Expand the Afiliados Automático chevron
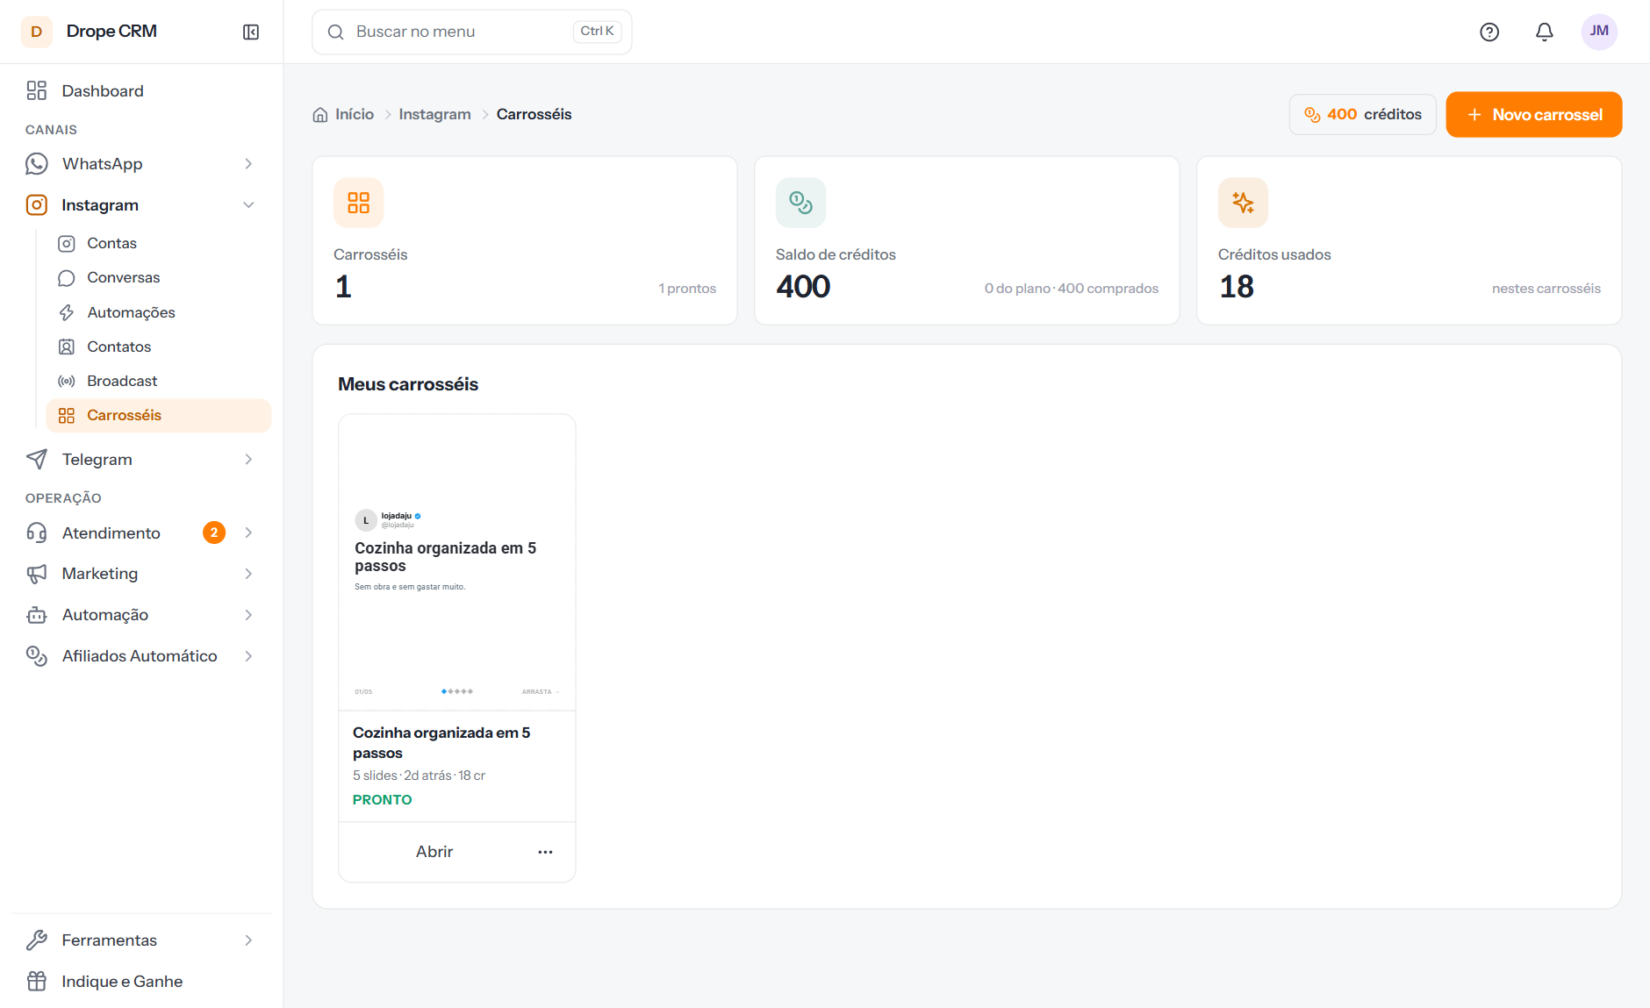Screen dimensions: 1650x1008 point(248,656)
